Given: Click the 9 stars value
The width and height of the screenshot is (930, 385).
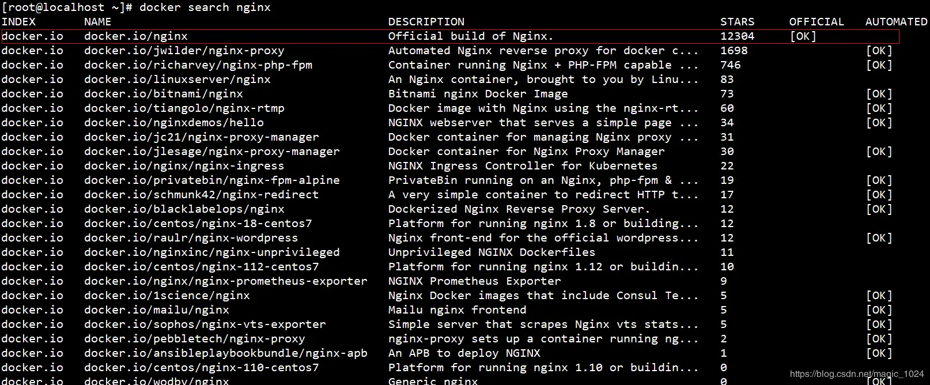Looking at the screenshot, I should point(724,281).
